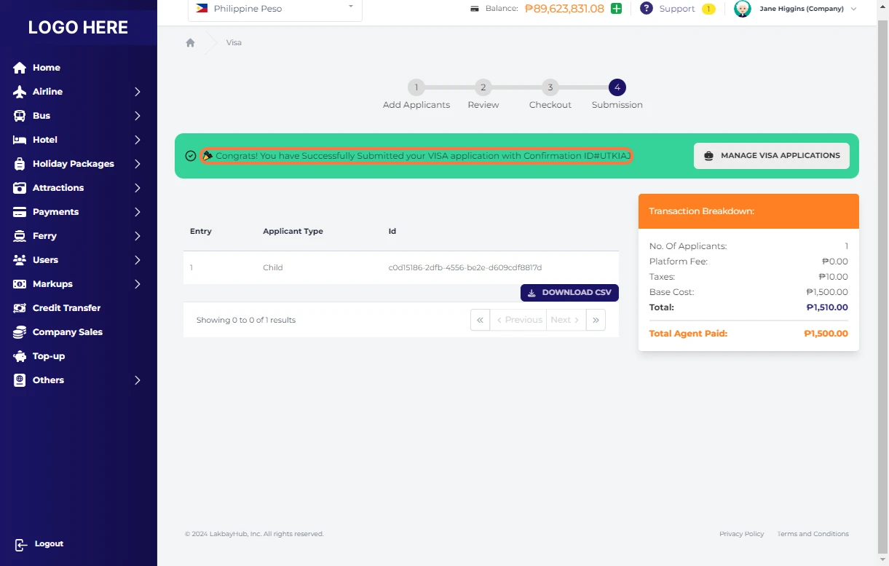This screenshot has width=889, height=566.
Task: Open the Philippine Peso currency dropdown
Action: (274, 9)
